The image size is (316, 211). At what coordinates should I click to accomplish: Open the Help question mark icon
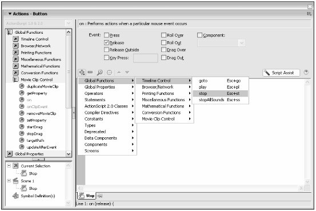click(306, 72)
